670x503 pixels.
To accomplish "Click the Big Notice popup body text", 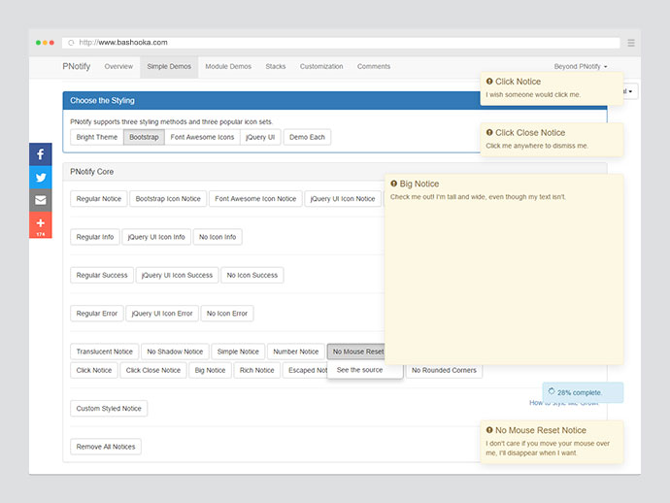I will pyautogui.click(x=478, y=197).
